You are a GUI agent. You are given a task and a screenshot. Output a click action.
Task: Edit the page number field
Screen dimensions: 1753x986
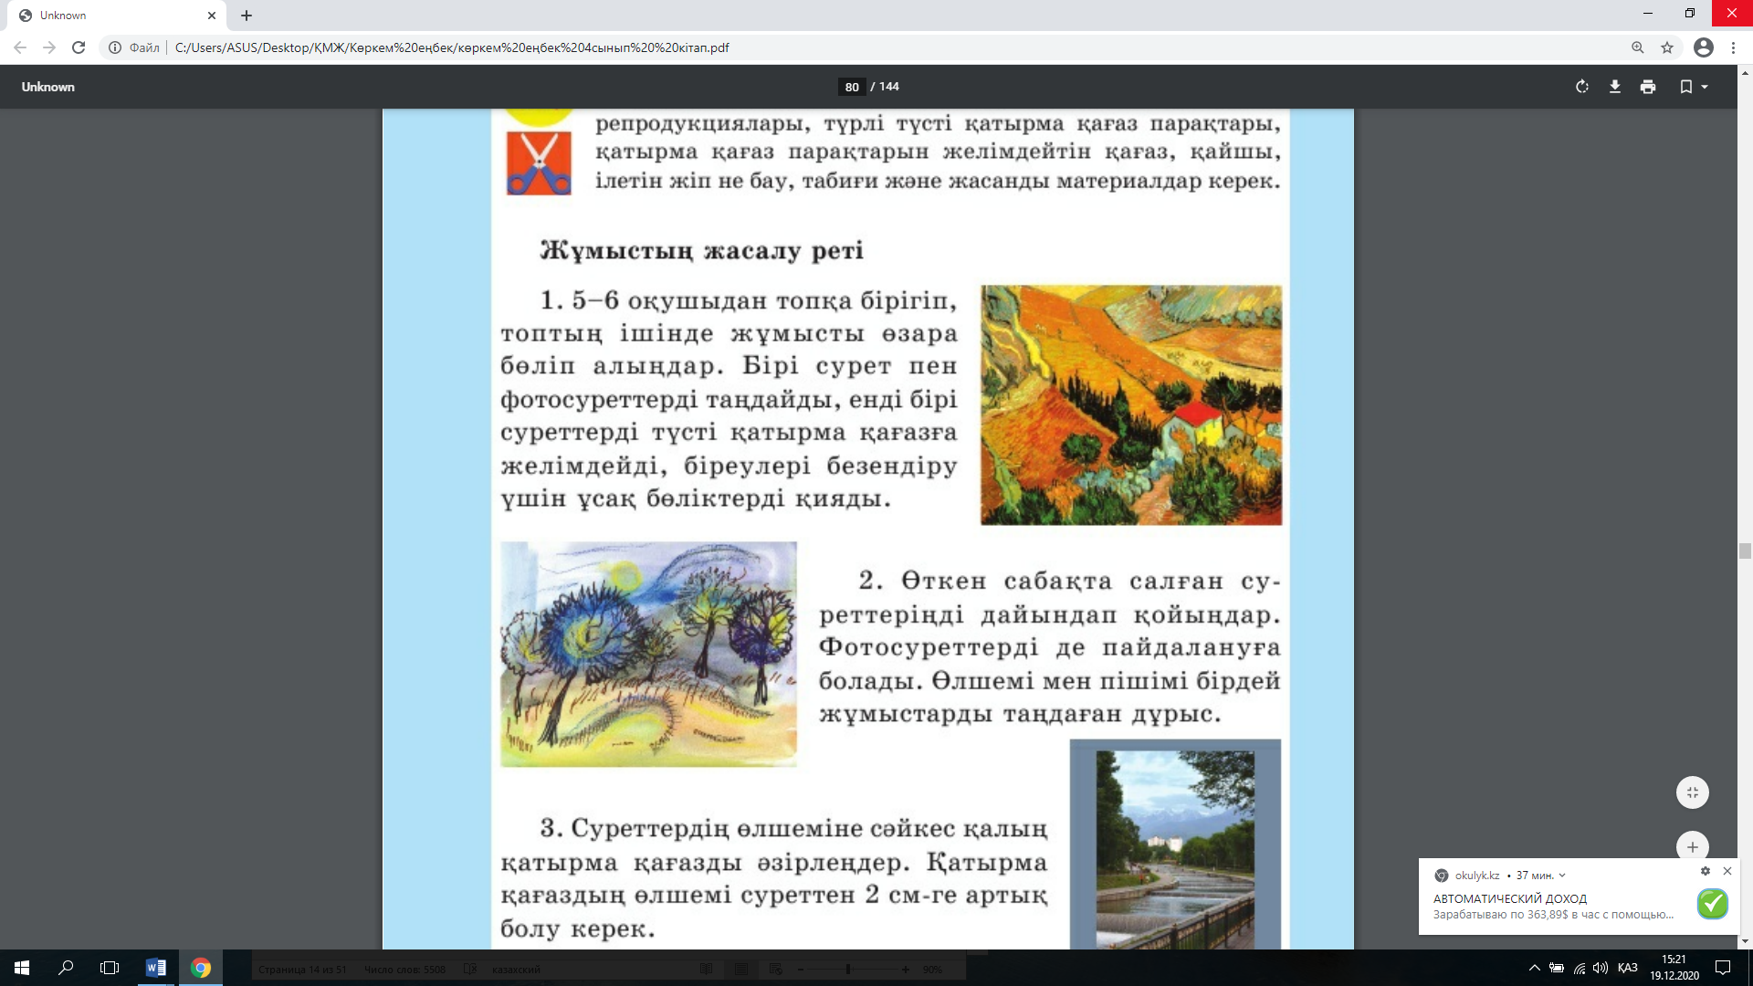pos(851,87)
